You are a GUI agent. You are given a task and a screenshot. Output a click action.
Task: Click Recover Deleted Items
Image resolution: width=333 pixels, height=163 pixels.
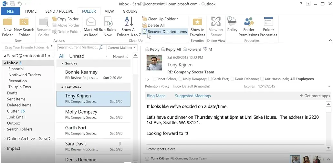click(x=165, y=32)
